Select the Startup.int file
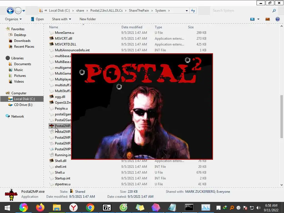This screenshot has width=284, height=213. click(x=62, y=178)
